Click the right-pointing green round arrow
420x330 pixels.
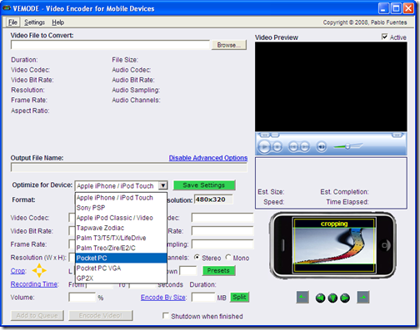(x=345, y=298)
